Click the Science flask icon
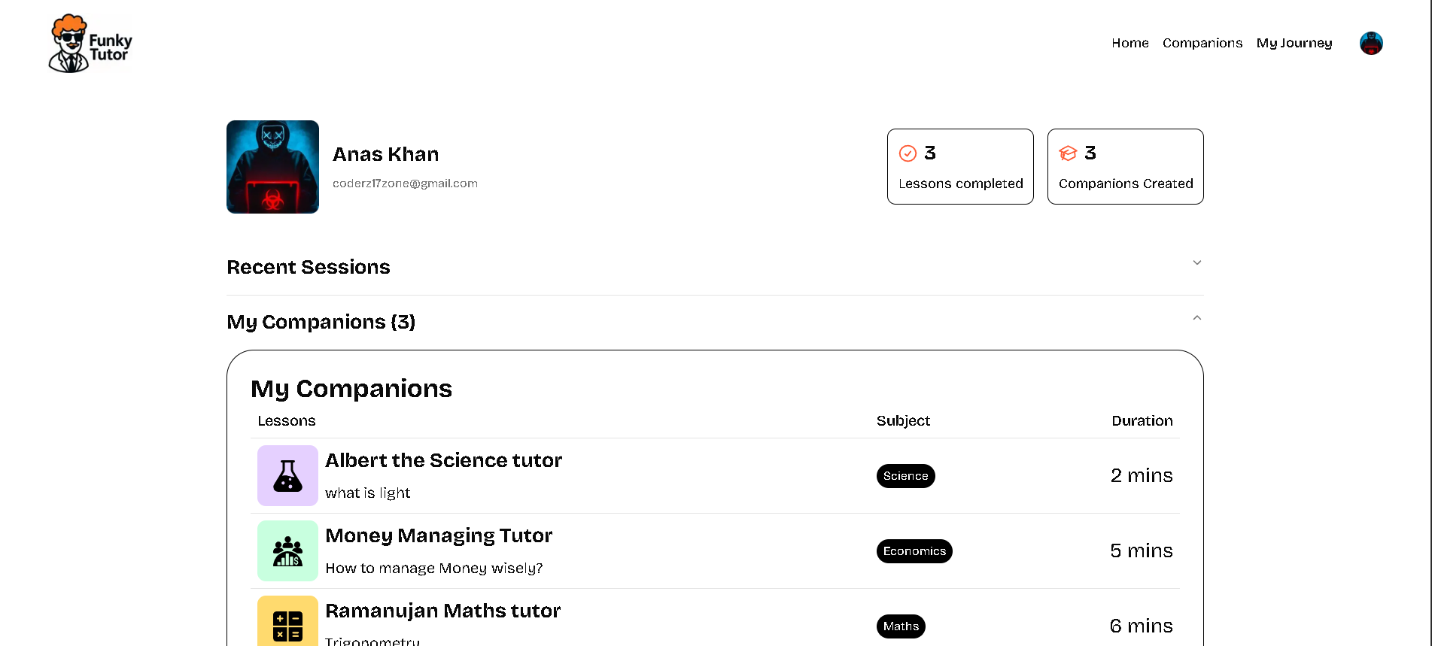This screenshot has height=646, width=1432. 287,476
